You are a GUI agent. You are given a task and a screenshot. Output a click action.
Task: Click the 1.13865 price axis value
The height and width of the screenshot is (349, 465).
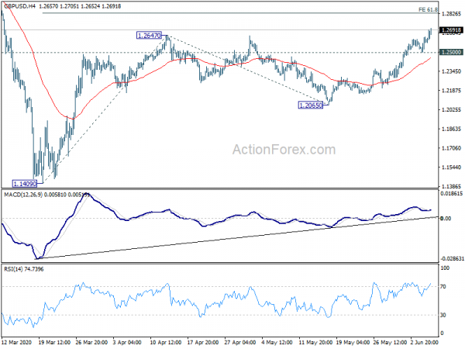coord(451,186)
